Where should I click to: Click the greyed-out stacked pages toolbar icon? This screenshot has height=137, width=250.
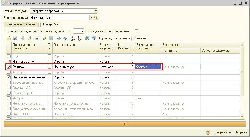pos(23,38)
